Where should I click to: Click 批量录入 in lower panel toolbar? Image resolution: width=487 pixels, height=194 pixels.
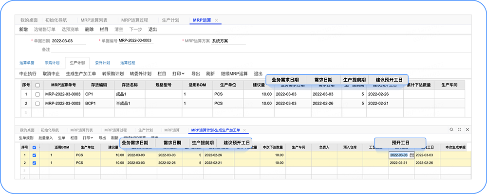[x=46, y=138]
